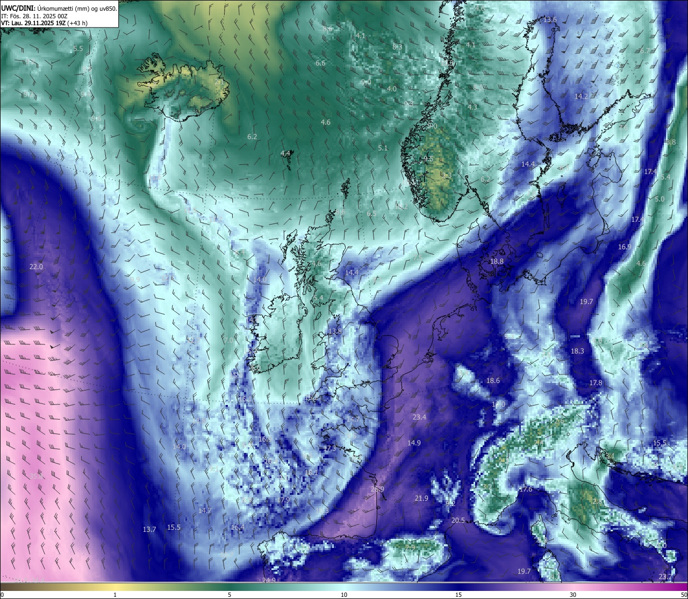Click the 17.8 value label
This screenshot has width=688, height=599.
596,383
